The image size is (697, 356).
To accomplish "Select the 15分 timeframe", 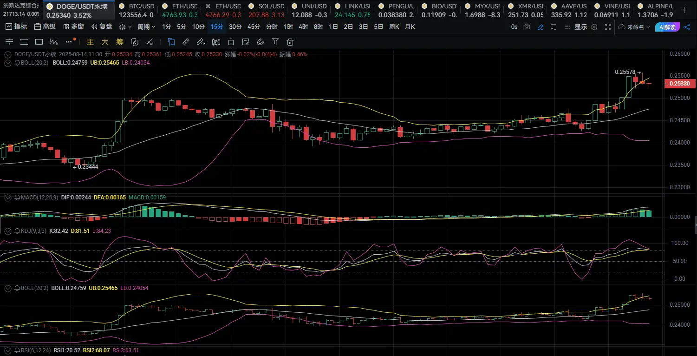I will pyautogui.click(x=217, y=26).
